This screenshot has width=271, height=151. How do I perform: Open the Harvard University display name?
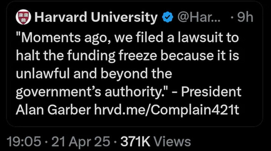coord(96,17)
